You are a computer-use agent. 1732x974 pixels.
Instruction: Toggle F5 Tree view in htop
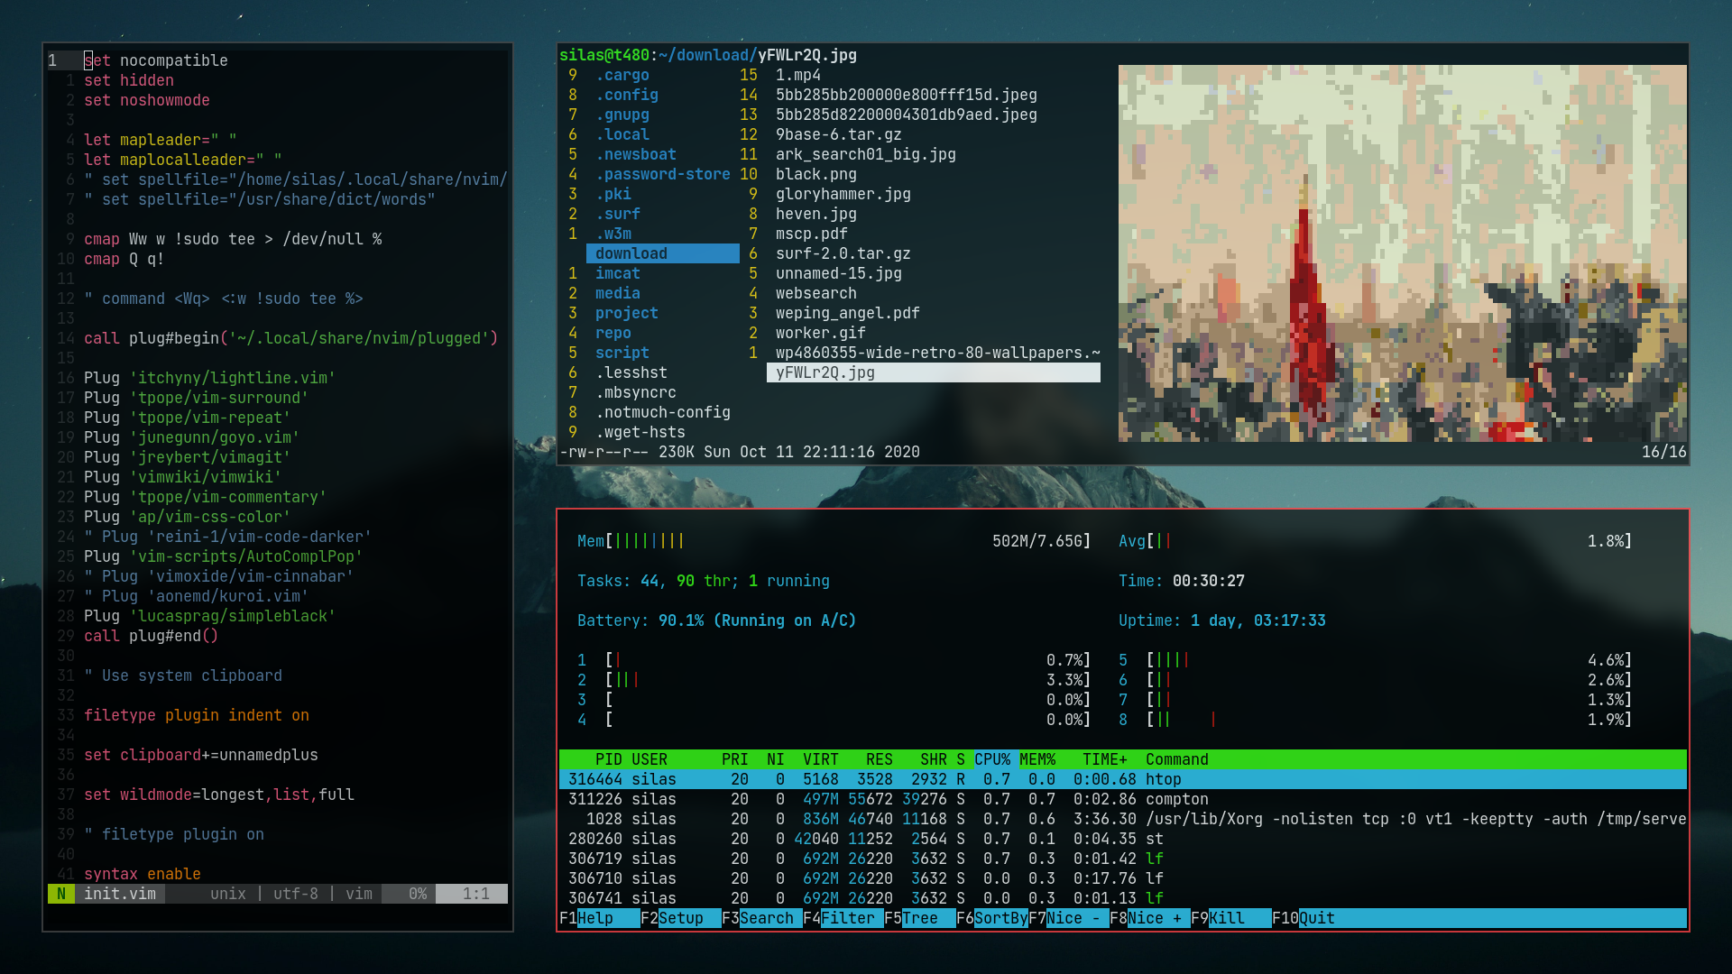(919, 918)
